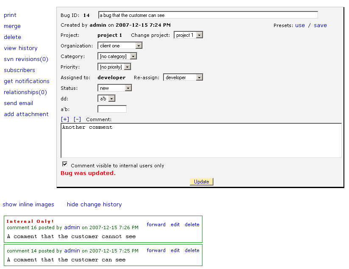Click the presets save link

coord(320,25)
